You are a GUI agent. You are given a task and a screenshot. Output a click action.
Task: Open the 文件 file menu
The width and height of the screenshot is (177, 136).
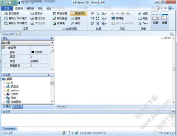pyautogui.click(x=7, y=8)
